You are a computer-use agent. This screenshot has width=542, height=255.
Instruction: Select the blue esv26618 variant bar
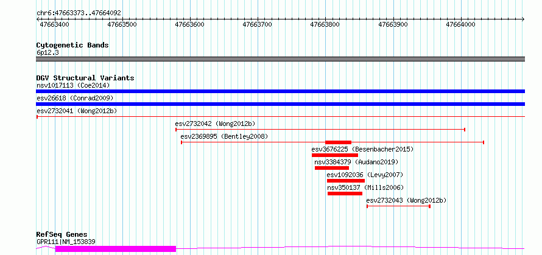[x=280, y=104]
